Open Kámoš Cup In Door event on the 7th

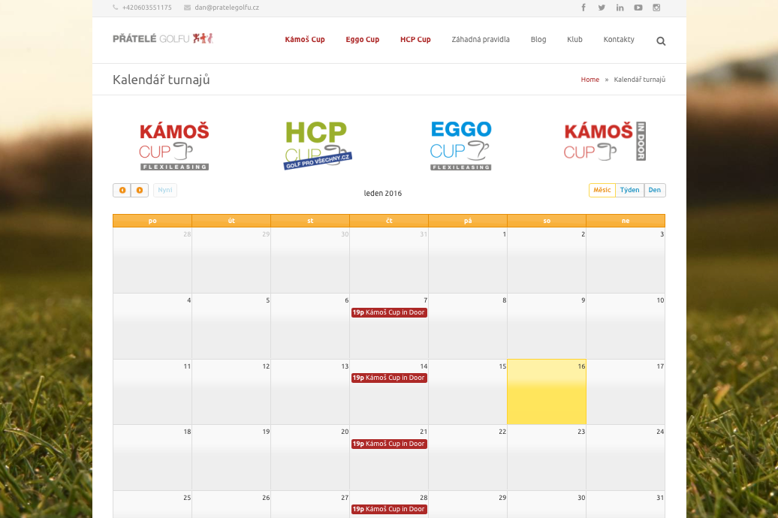(389, 312)
